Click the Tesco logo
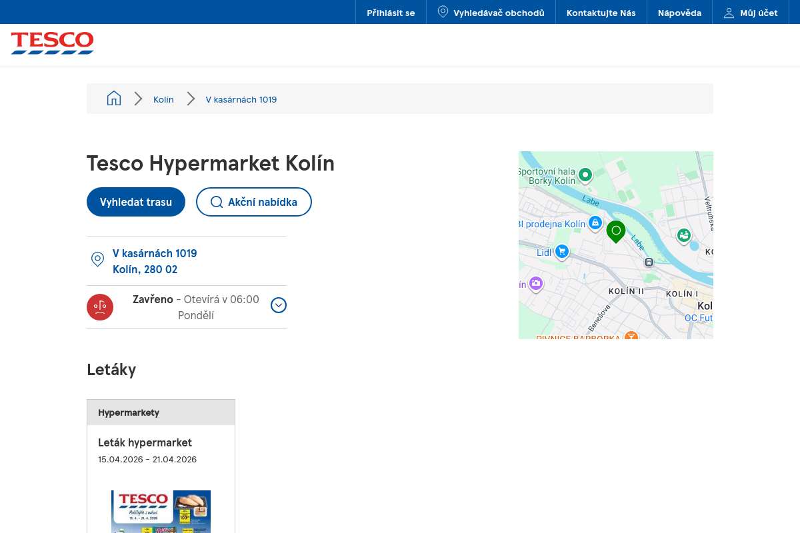Screen dimensions: 800x533 (x=52, y=43)
